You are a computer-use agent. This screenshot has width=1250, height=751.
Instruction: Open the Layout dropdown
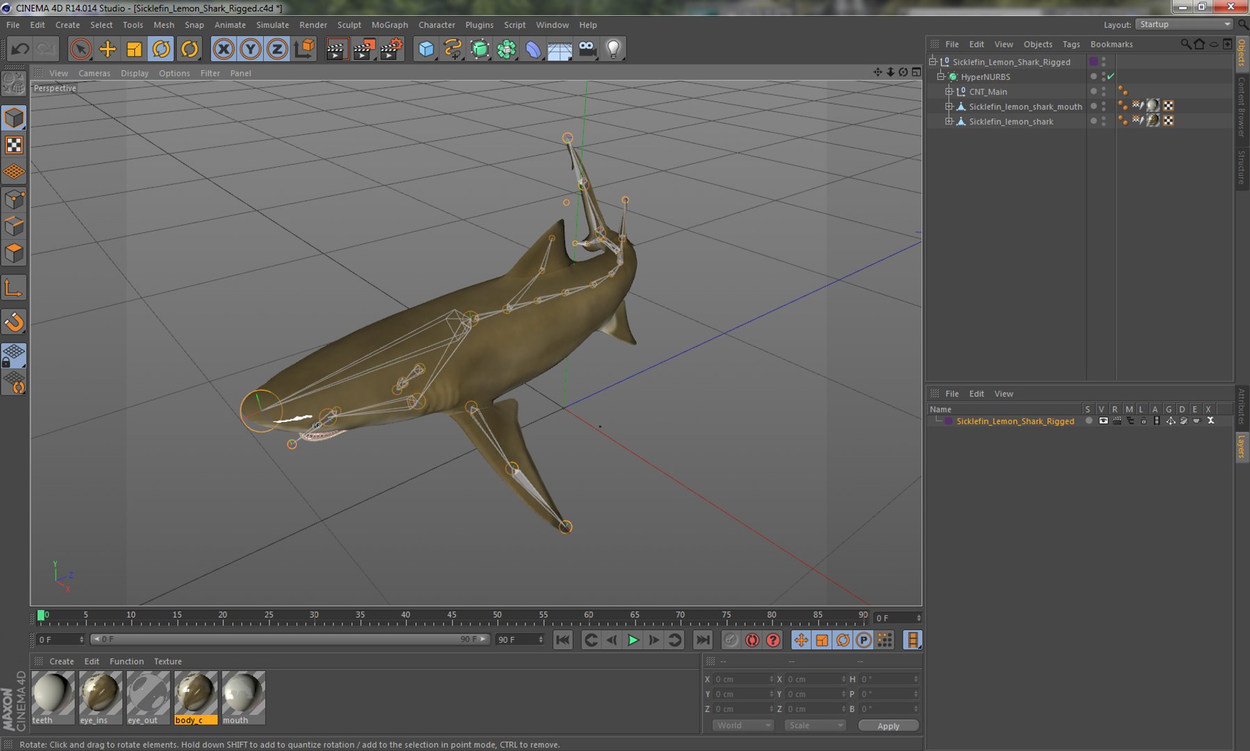pos(1184,24)
